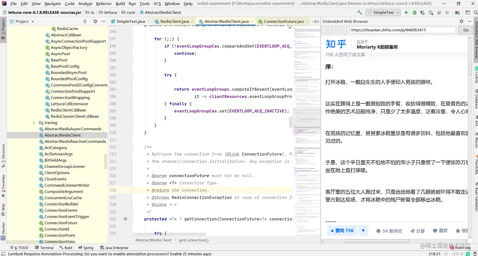
Task: Open the Terminal tool window
Action: tap(44, 248)
